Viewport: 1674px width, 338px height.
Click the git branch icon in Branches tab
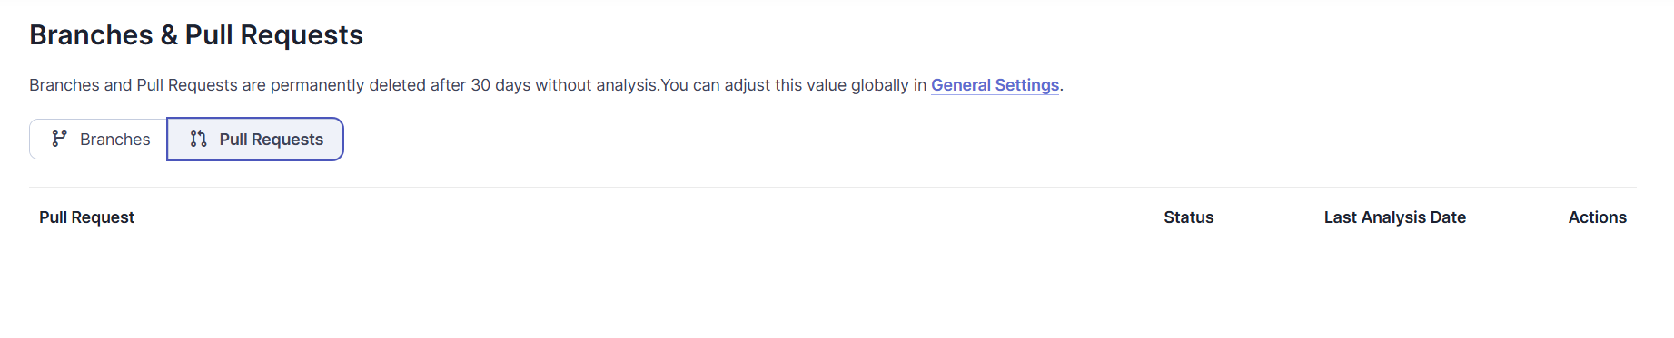pos(59,139)
